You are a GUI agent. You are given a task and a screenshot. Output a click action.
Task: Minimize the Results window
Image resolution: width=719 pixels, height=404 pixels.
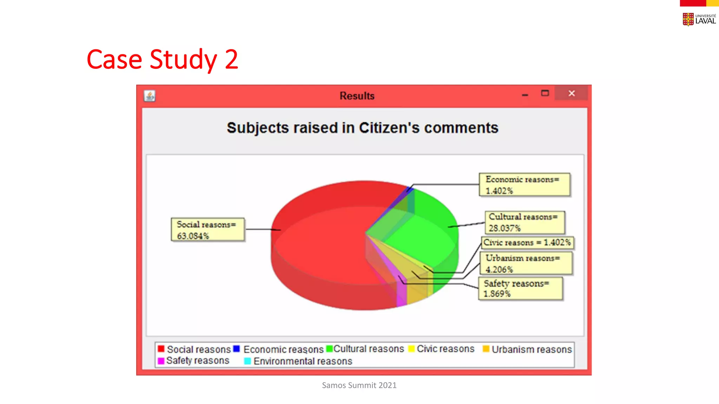(x=525, y=95)
